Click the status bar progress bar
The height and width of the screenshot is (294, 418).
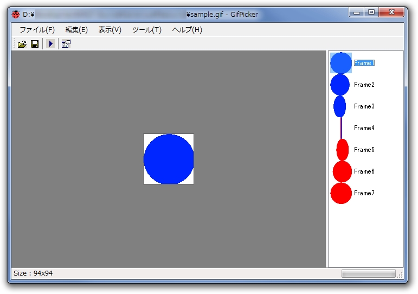click(x=369, y=273)
